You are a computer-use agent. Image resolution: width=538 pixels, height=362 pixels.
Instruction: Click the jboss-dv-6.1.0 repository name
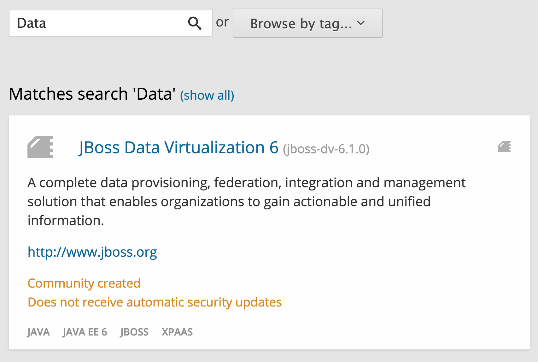tap(326, 149)
